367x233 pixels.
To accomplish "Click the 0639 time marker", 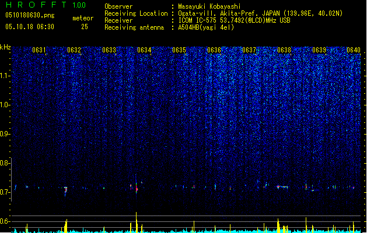I will click(x=319, y=50).
